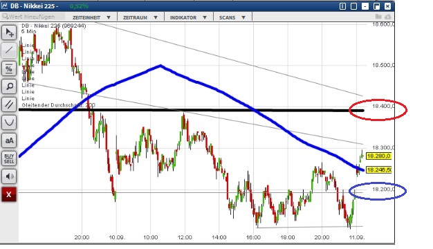The image size is (433, 249).
Task: Open the Buy/Sell order tool
Action: point(9,158)
